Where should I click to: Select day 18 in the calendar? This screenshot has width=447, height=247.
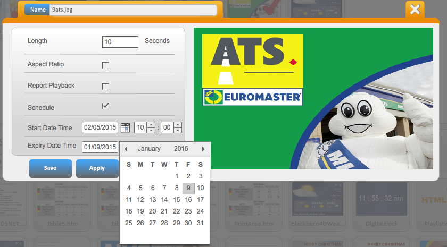coord(129,212)
